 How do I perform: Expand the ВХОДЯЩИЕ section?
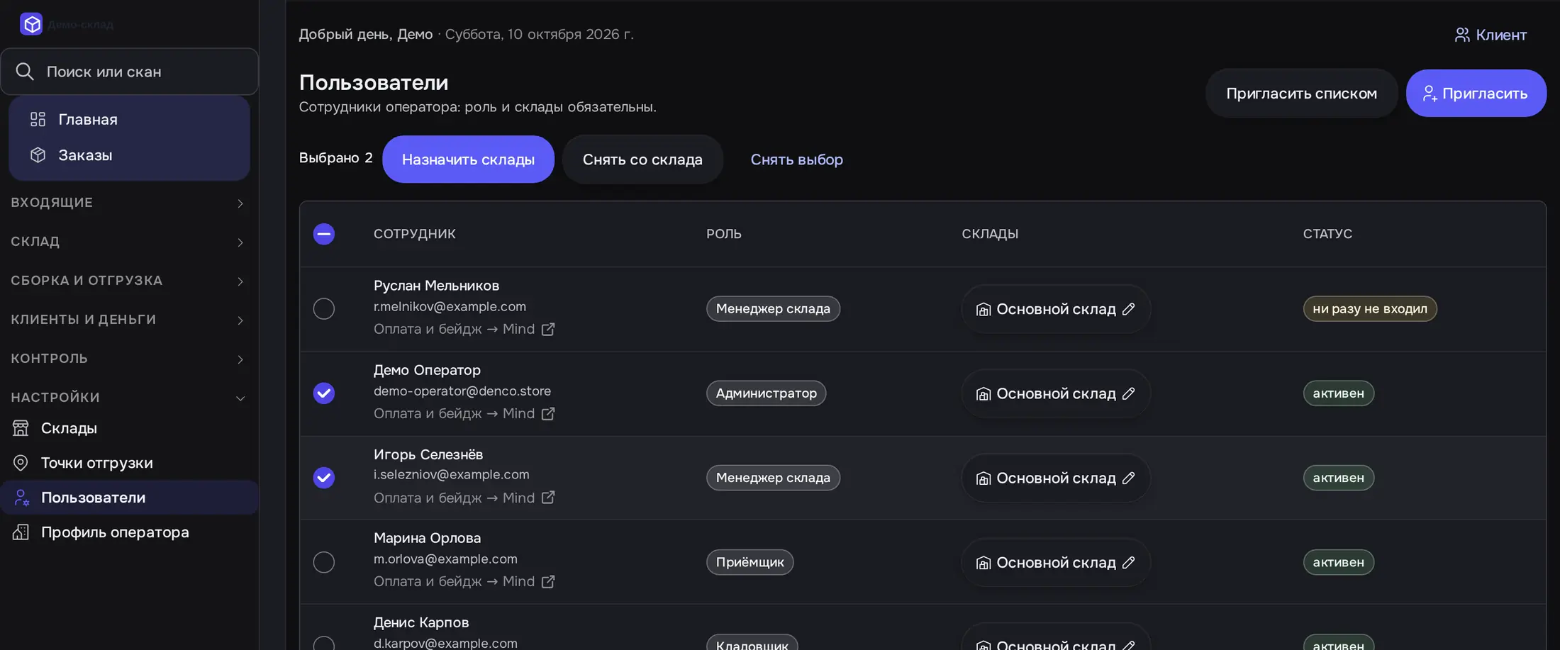[x=128, y=203]
